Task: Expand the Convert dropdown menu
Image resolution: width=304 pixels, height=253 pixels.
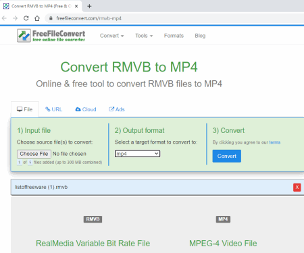Action: coord(111,36)
